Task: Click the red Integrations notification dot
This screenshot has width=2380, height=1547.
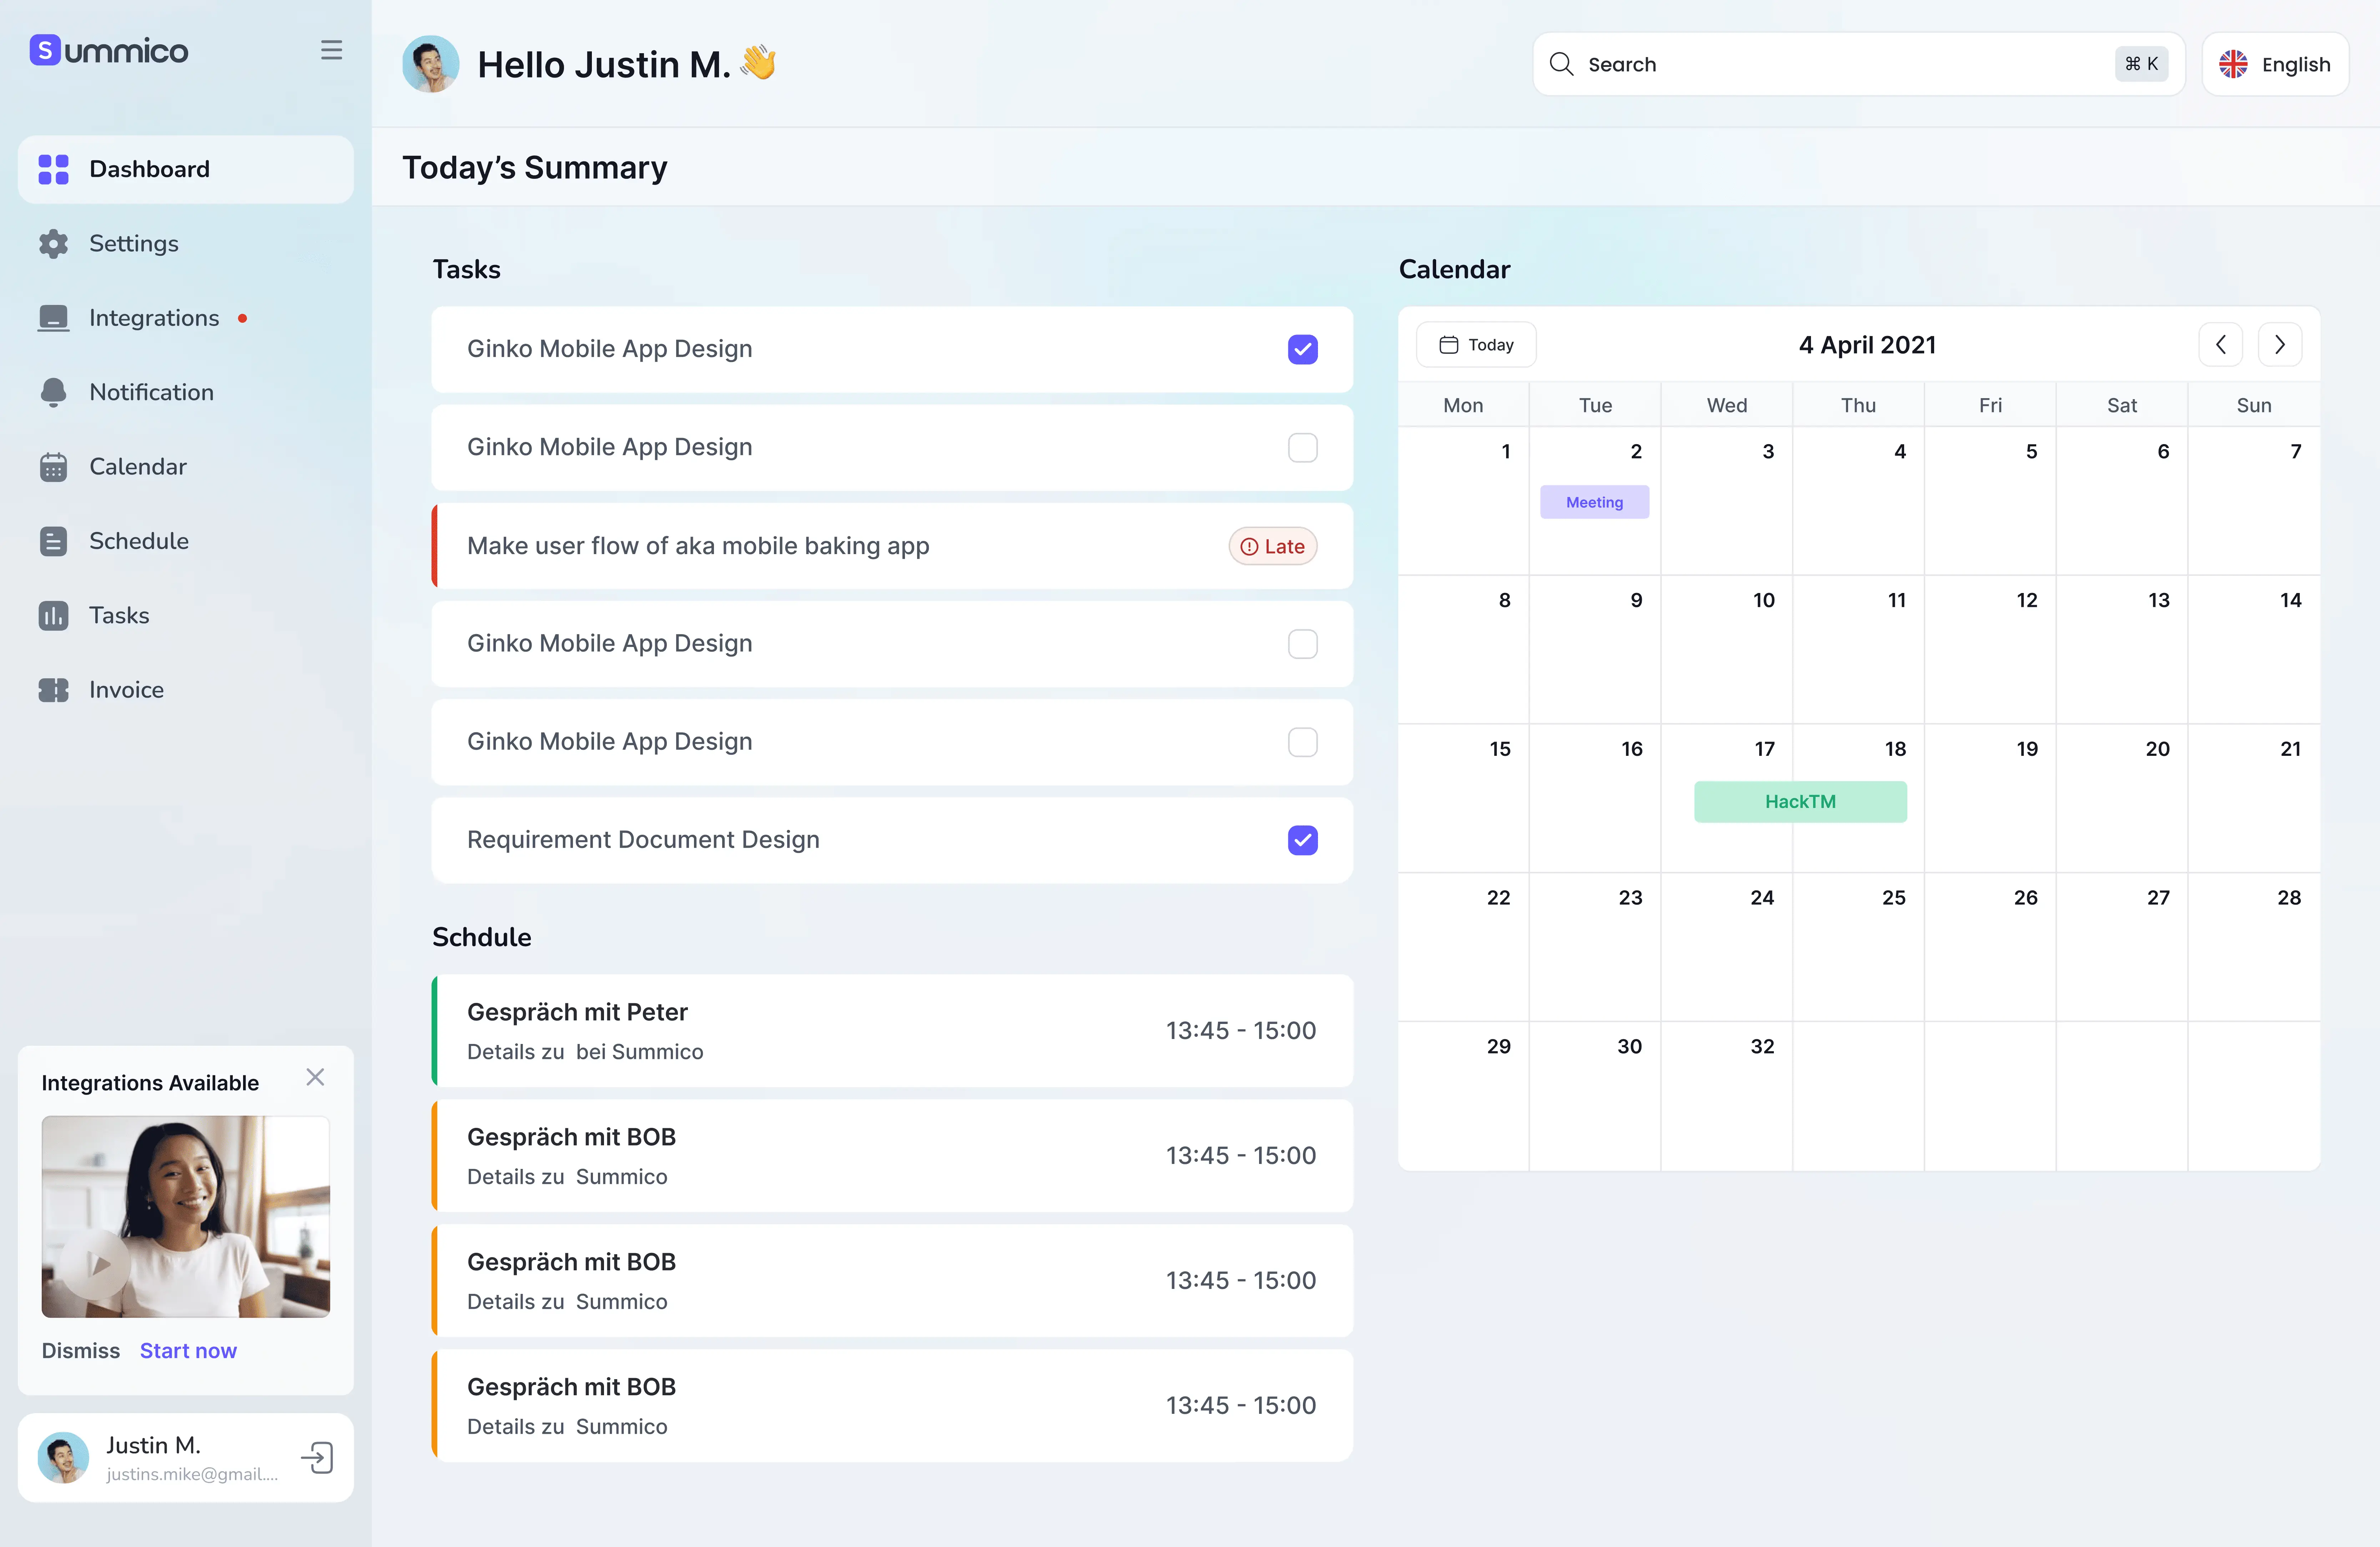Action: [x=242, y=318]
